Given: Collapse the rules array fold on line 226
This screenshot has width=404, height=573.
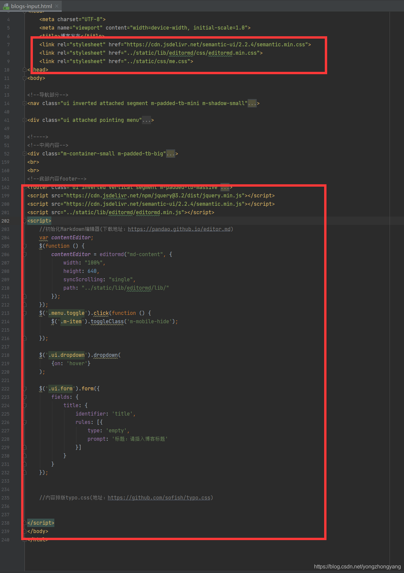Looking at the screenshot, I should (24, 422).
